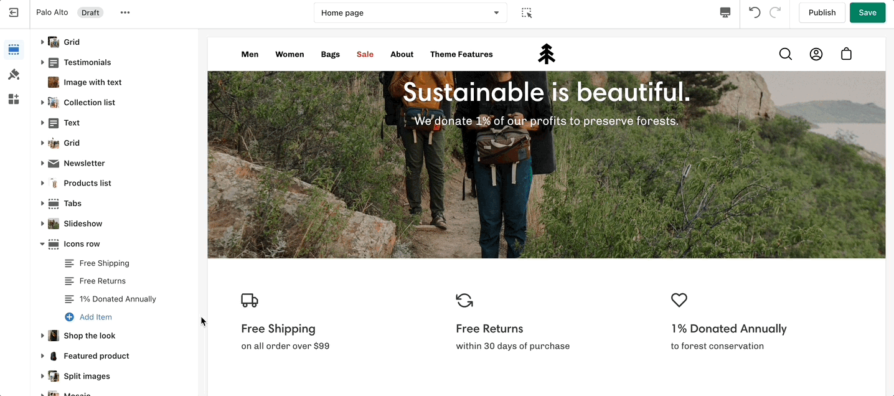
Task: Open Theme settings paintbrush icon
Action: (14, 75)
